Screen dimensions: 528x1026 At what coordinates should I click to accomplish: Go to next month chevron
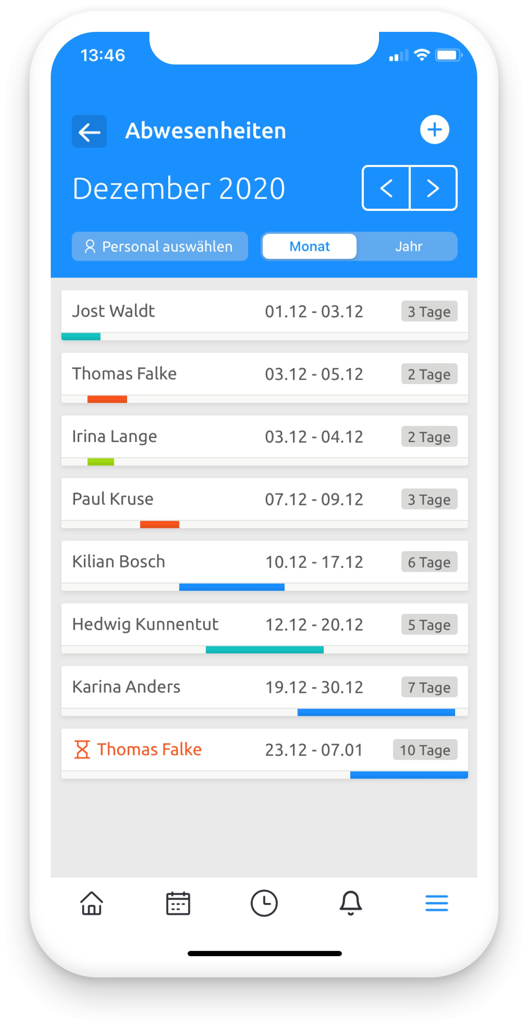tap(433, 188)
